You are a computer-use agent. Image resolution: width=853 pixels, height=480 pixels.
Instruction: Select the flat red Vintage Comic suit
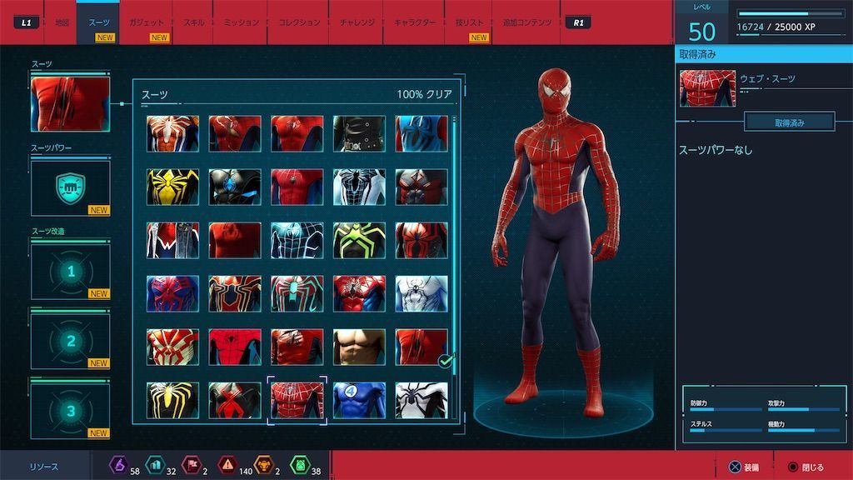point(234,347)
